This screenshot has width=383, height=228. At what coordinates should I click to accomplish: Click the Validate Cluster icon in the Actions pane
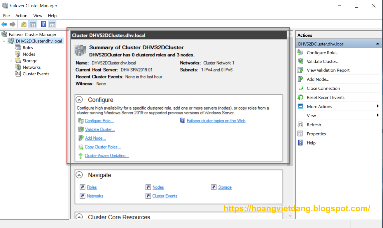300,61
